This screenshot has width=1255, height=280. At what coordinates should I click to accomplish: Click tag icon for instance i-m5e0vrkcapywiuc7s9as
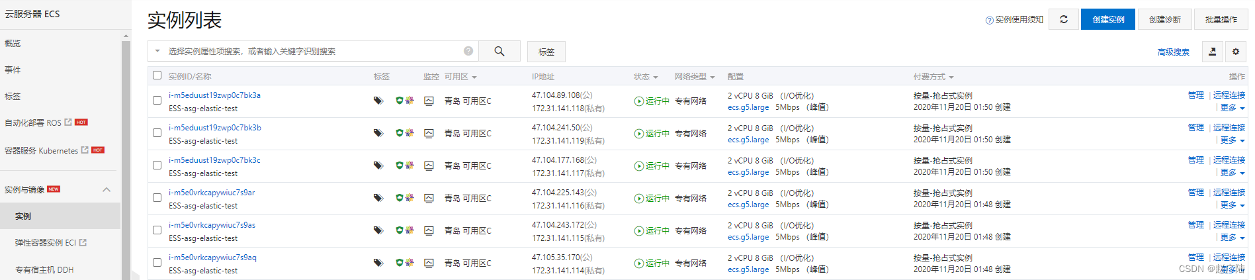[x=378, y=230]
